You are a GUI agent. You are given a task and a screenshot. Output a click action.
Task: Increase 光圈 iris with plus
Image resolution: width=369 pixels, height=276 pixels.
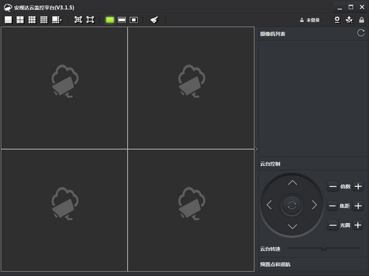click(x=358, y=225)
